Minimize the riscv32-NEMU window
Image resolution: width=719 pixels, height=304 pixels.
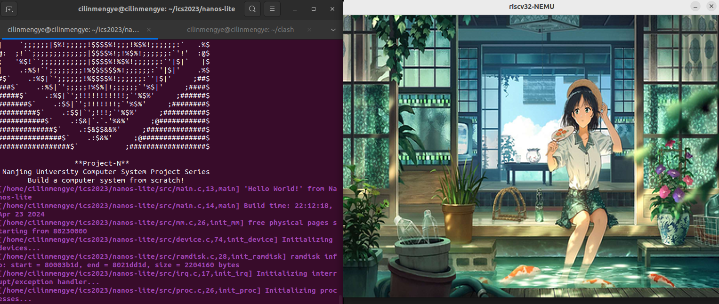[x=695, y=6]
